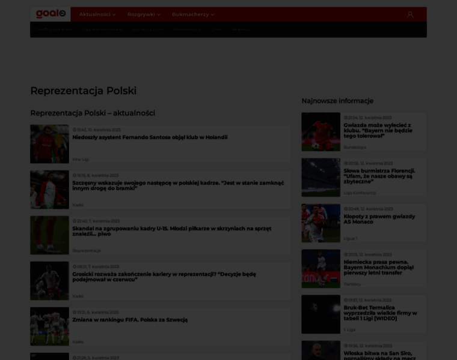
Task: Click timestamp 22:40, 7. kwietnia 2023
Action: (96, 221)
